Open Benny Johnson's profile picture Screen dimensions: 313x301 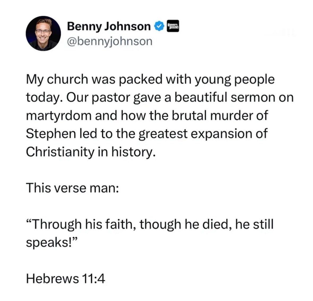pos(43,33)
